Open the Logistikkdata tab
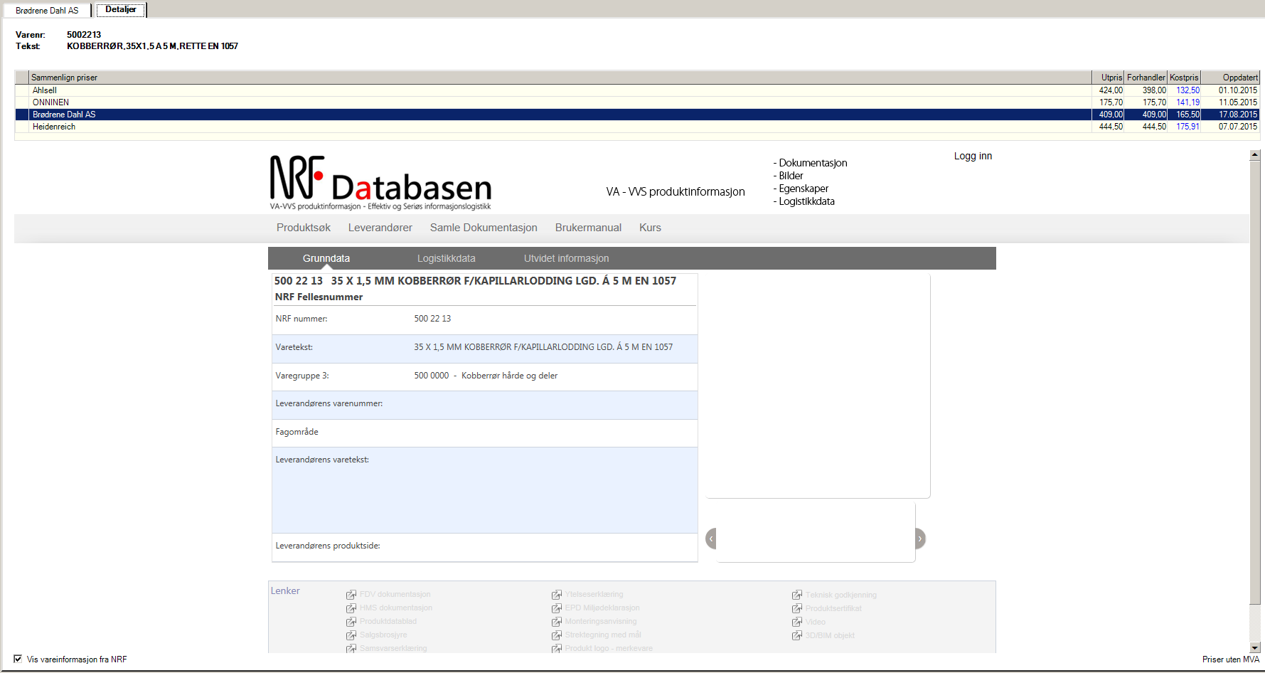The width and height of the screenshot is (1265, 673). pos(447,258)
